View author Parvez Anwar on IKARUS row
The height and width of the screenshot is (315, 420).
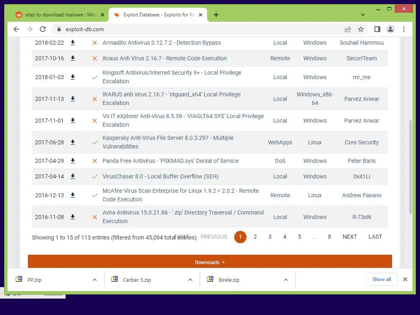coord(362,99)
